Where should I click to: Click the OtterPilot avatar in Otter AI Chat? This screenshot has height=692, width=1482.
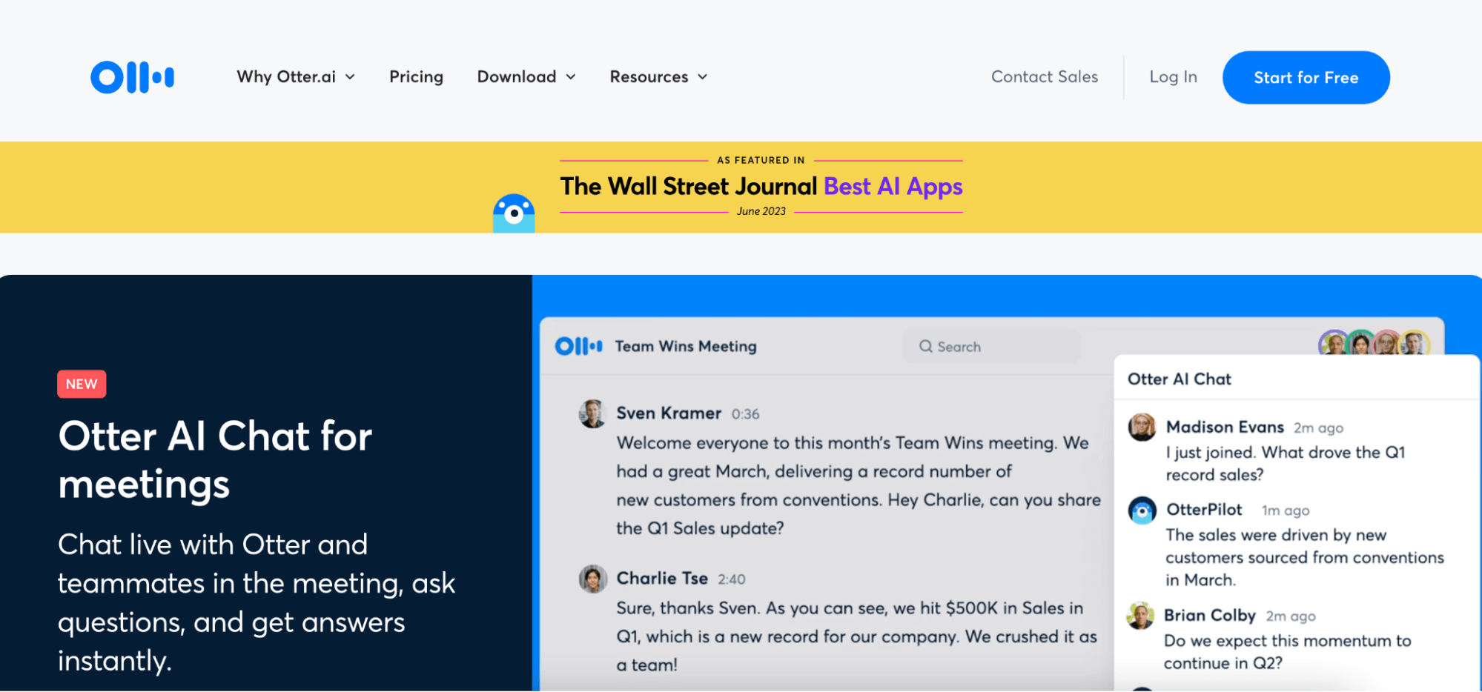[1141, 510]
